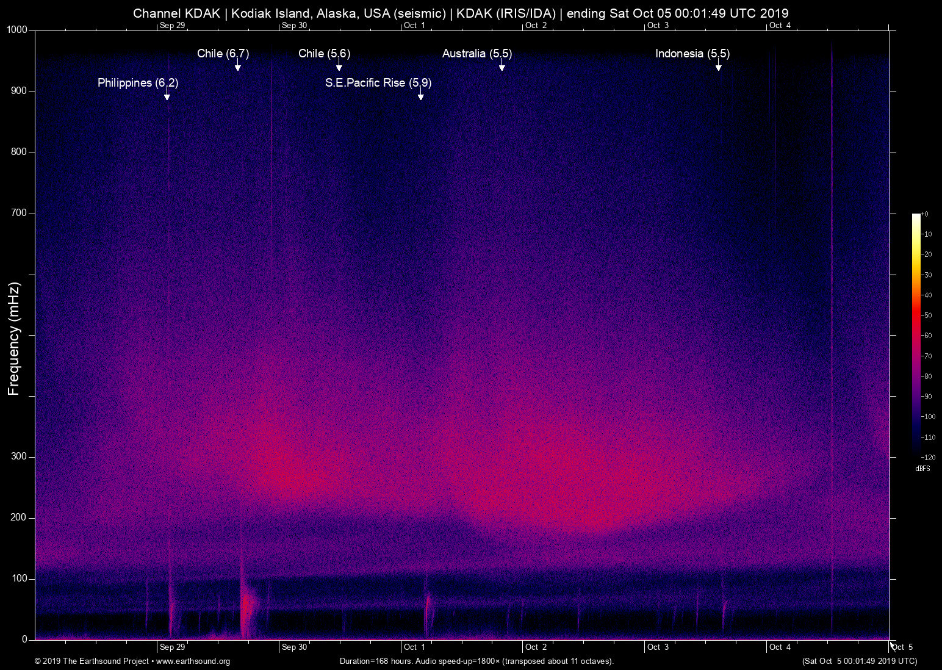Screen dimensions: 942x670
Task: Click the 100 frequency tick label
Action: 19,578
